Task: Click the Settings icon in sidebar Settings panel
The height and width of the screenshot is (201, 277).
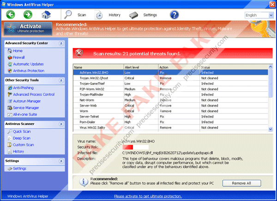Action: pos(10,169)
